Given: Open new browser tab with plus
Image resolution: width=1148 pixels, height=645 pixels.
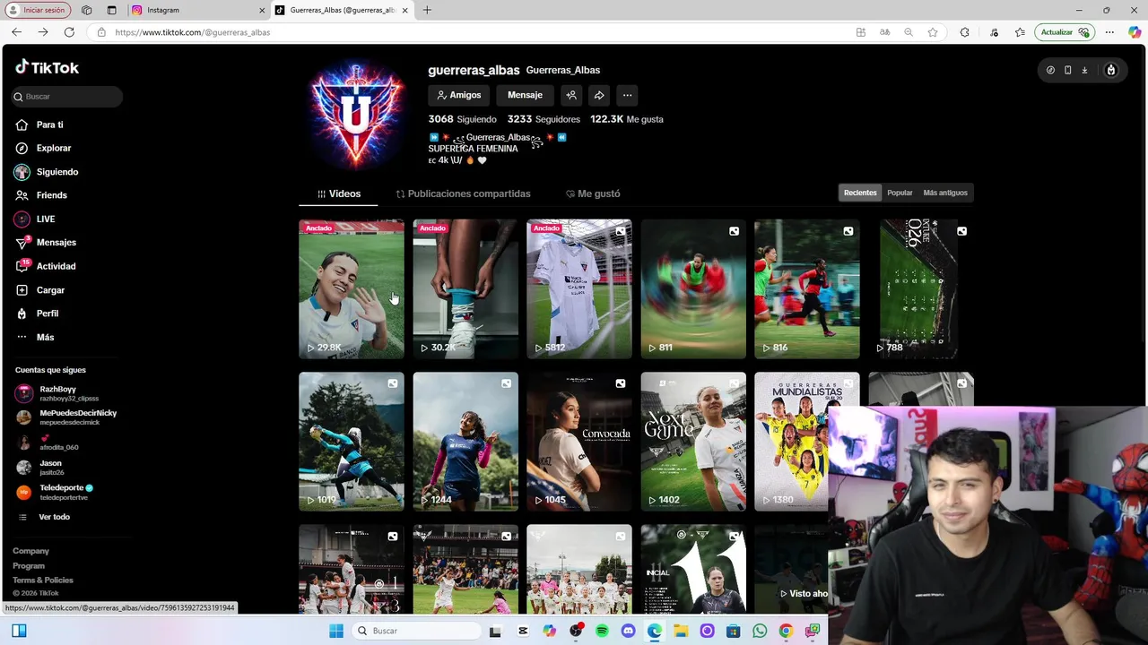Looking at the screenshot, I should (427, 10).
